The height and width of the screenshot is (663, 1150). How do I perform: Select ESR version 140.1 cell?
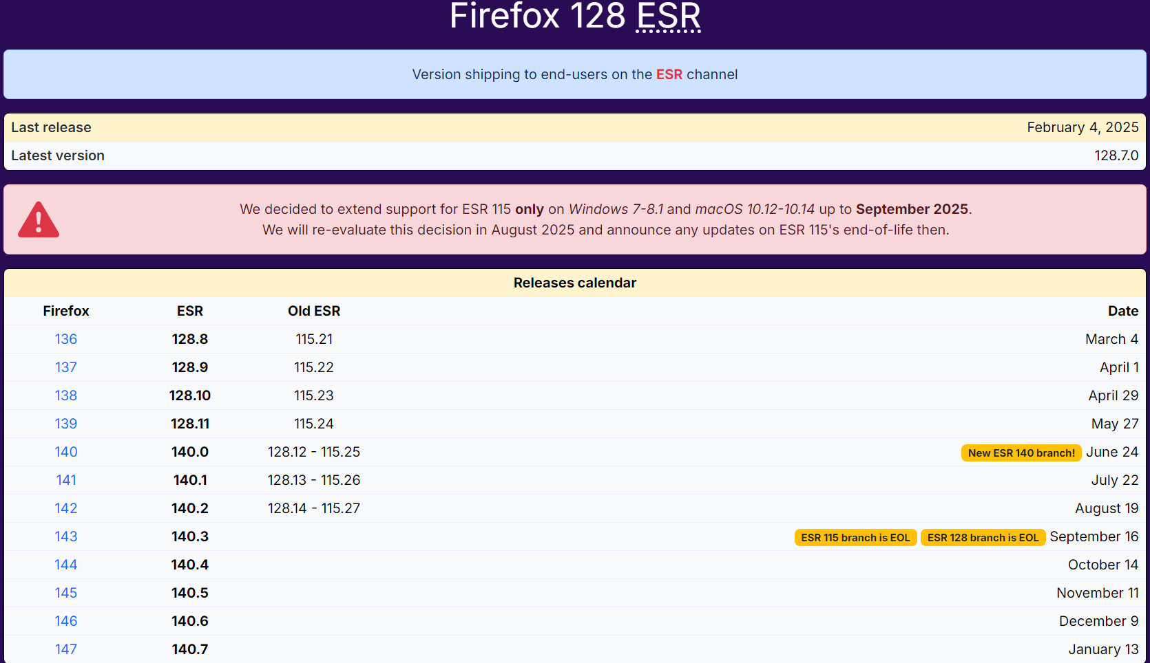(190, 480)
